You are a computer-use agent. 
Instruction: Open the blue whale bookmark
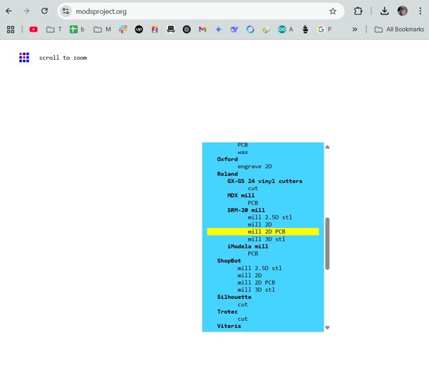tap(234, 30)
